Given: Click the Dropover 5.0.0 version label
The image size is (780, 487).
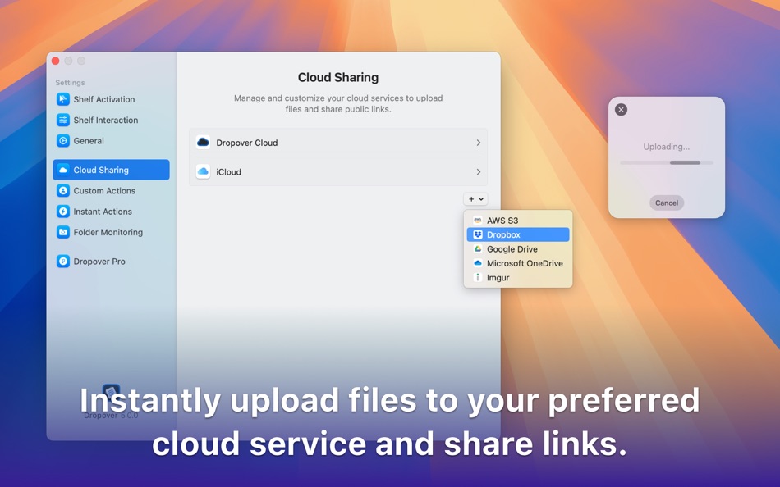Looking at the screenshot, I should [x=111, y=416].
